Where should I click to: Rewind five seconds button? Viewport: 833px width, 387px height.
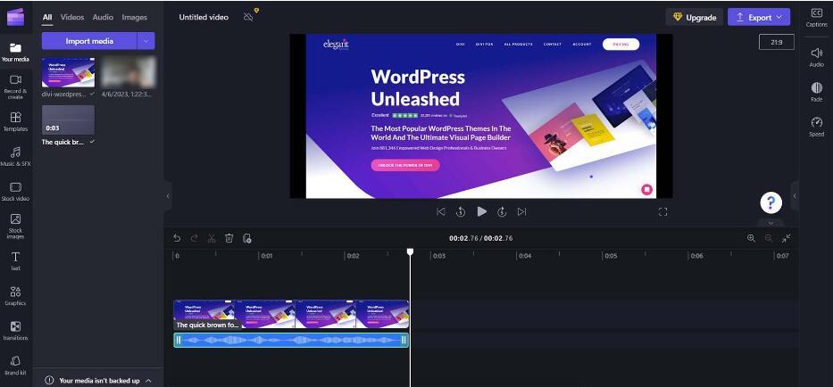point(461,212)
